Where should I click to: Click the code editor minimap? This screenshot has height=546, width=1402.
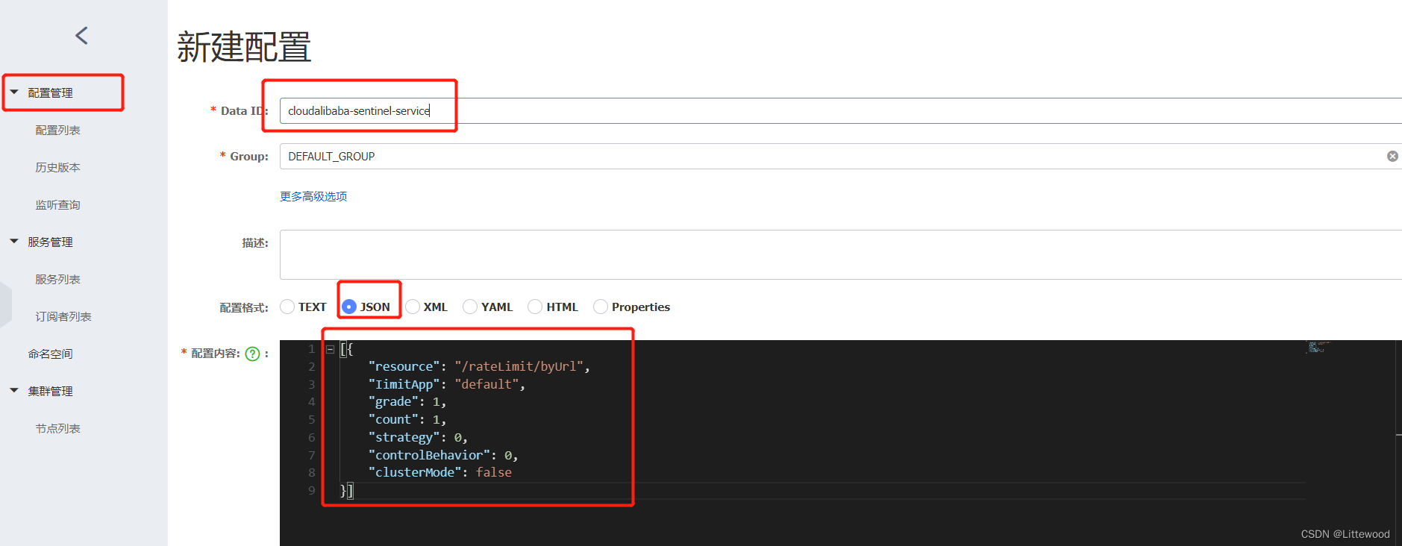(1318, 348)
